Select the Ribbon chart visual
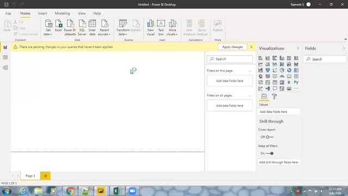Viewport: 348px width, 196px height. (296, 64)
